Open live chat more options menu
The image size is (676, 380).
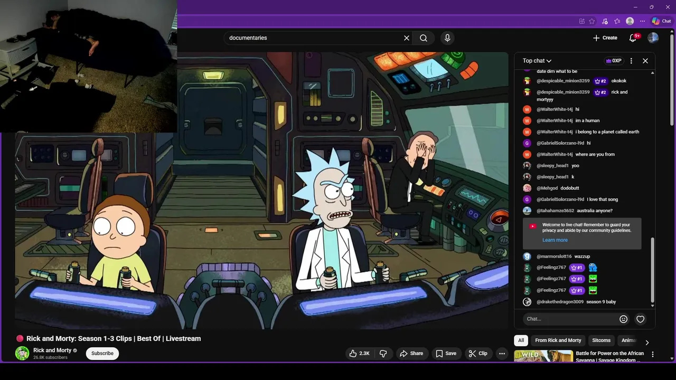coord(631,61)
